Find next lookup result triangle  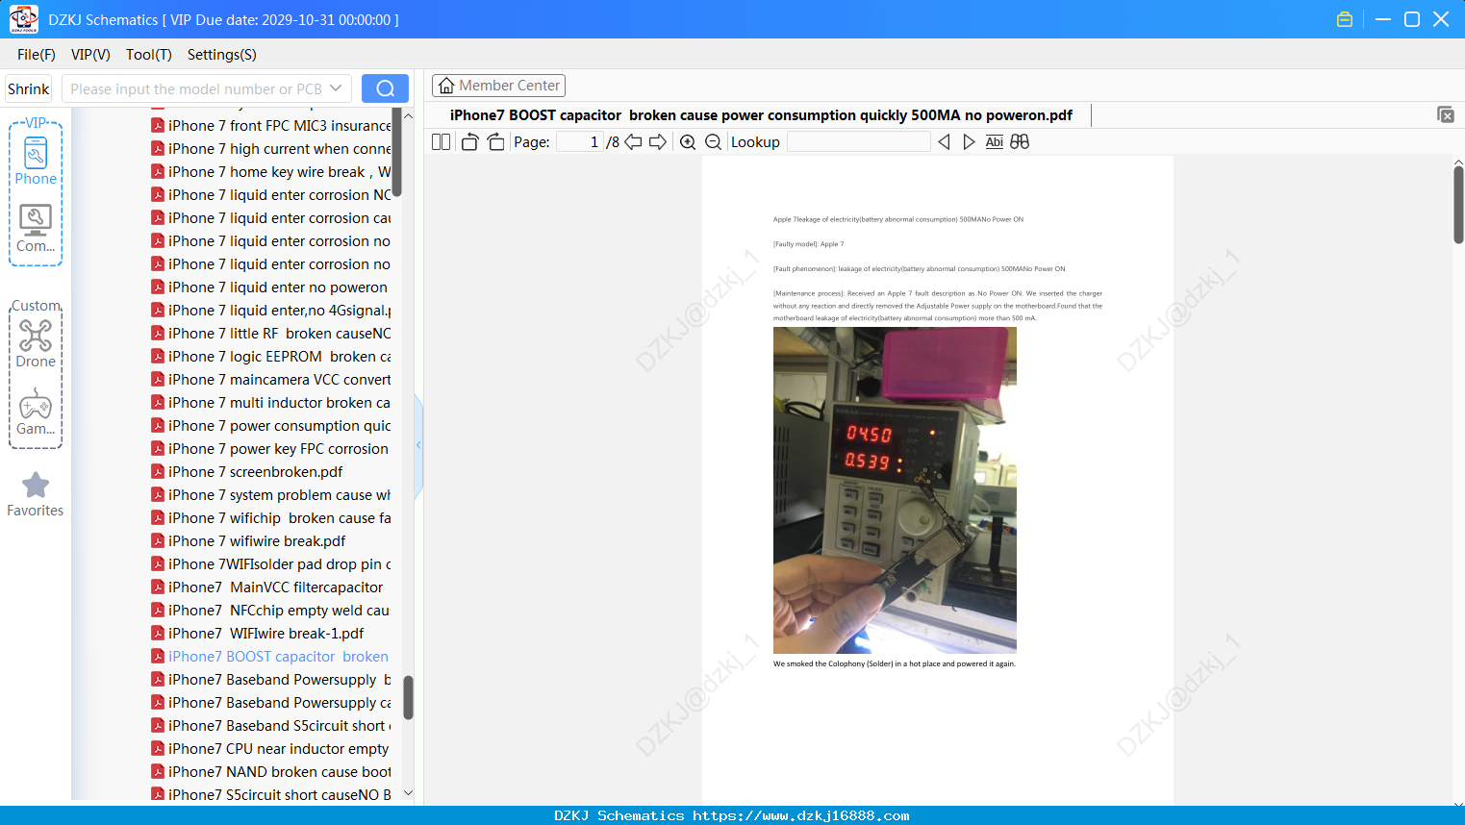(x=969, y=142)
